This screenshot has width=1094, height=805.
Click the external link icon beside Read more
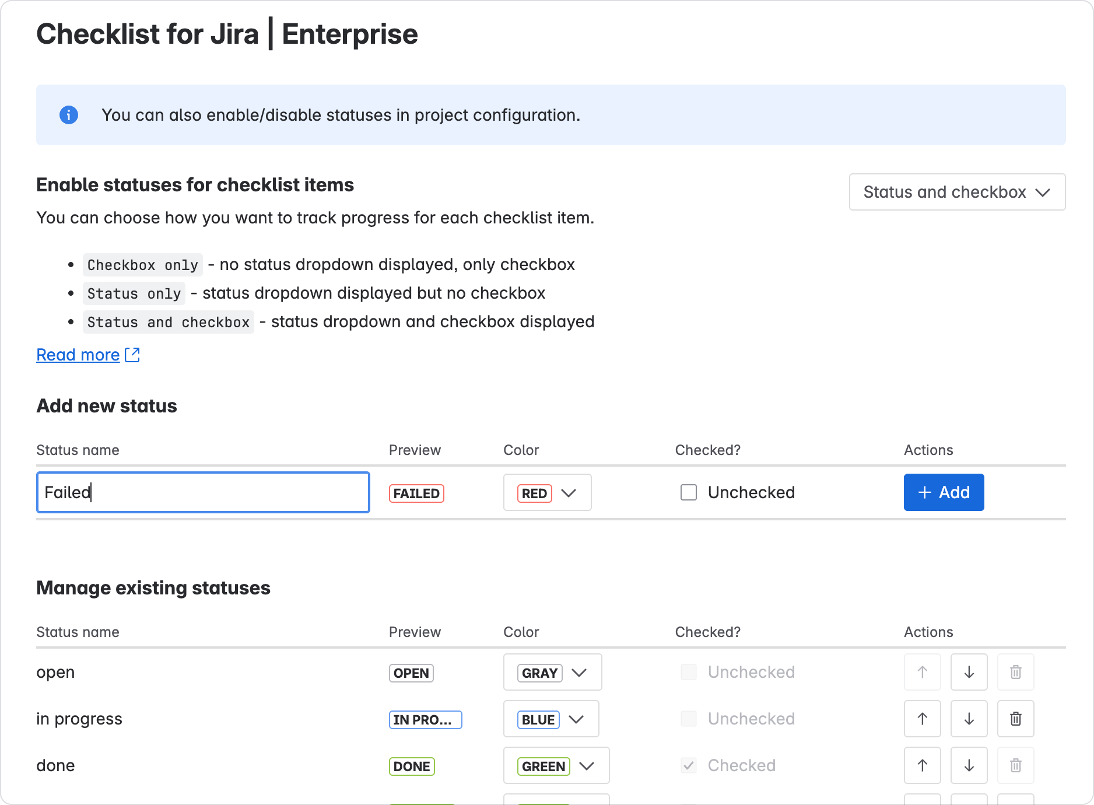coord(132,355)
